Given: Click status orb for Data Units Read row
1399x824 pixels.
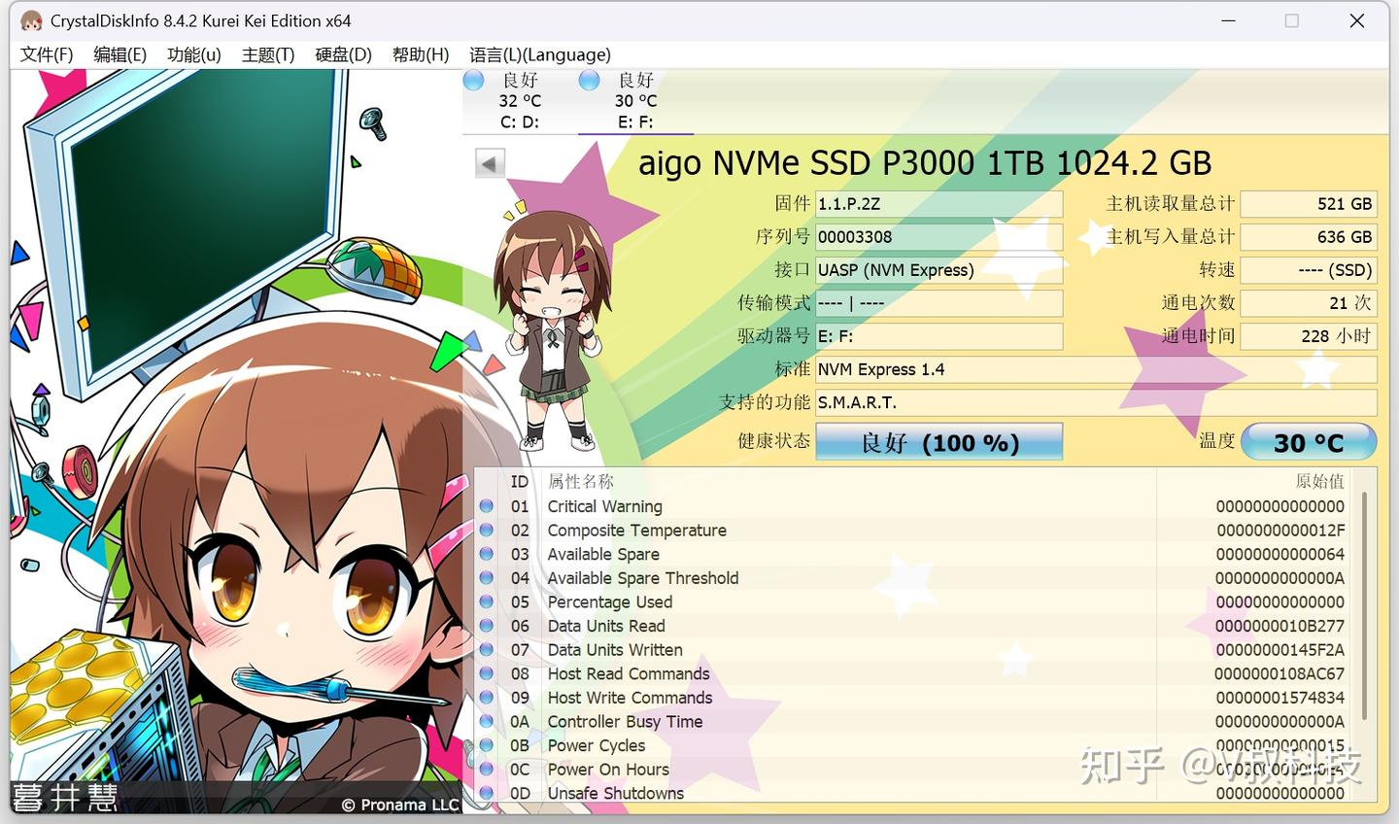Looking at the screenshot, I should click(x=487, y=626).
